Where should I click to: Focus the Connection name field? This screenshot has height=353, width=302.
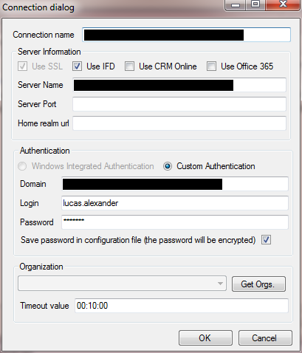(186, 35)
